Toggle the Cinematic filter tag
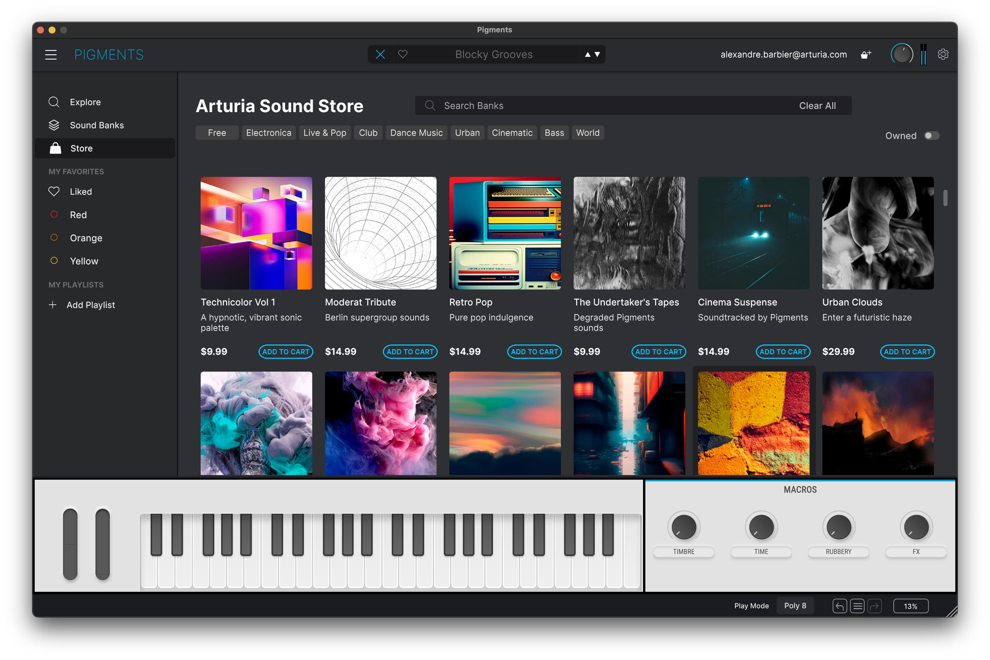This screenshot has height=660, width=990. click(x=512, y=133)
